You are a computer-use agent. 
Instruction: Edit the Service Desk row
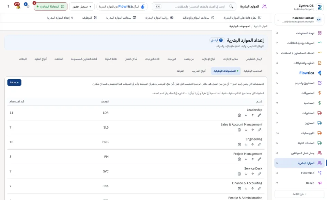[x=259, y=174]
